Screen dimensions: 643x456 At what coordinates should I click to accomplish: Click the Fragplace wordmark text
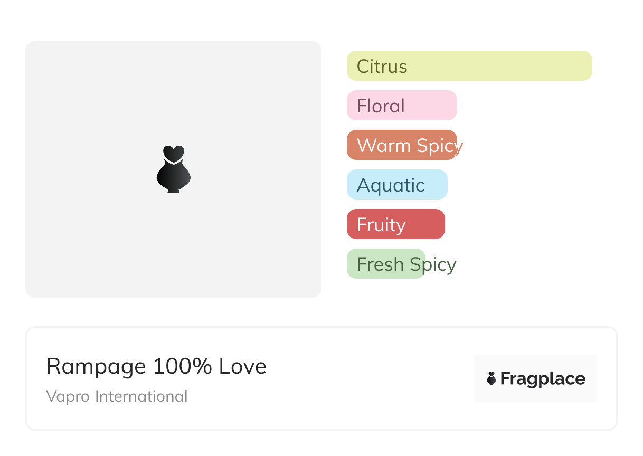(543, 379)
